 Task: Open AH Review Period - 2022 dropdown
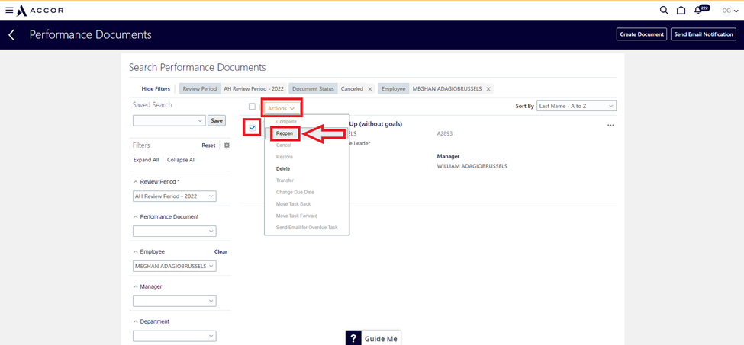pyautogui.click(x=175, y=196)
